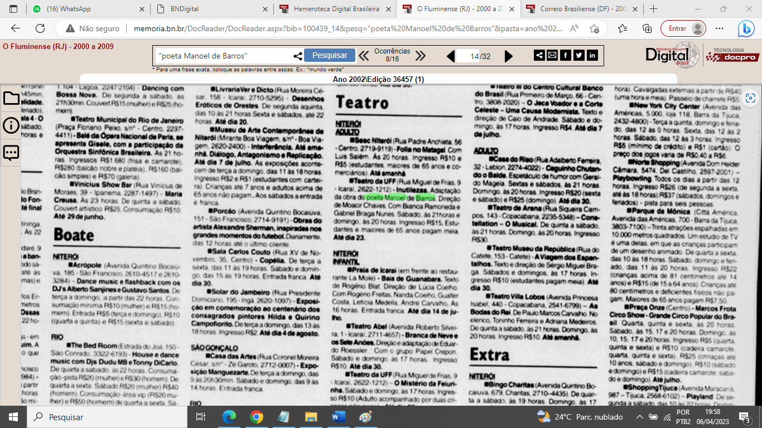The image size is (762, 428).
Task: Click the Tecnologia DocPro logo
Action: coord(732,54)
